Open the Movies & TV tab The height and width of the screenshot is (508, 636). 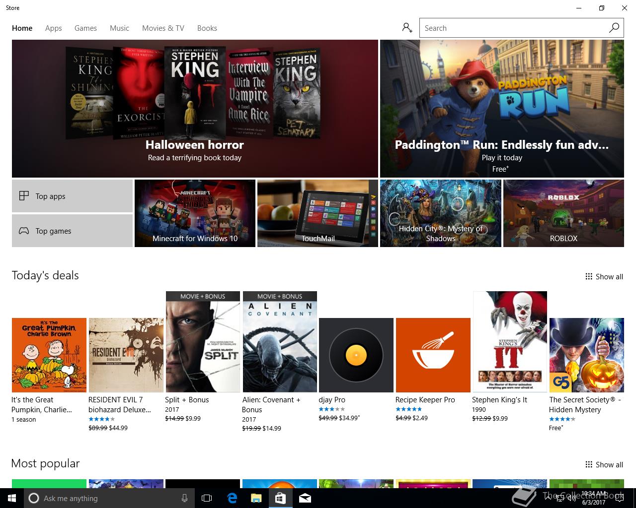(x=163, y=28)
